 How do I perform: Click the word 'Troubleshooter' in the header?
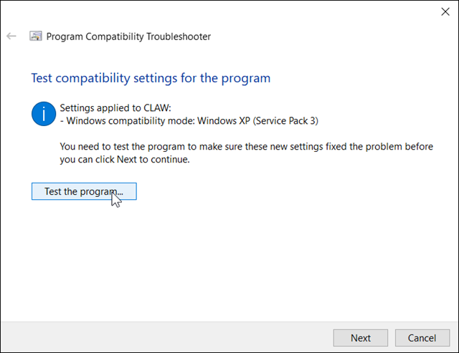[179, 37]
